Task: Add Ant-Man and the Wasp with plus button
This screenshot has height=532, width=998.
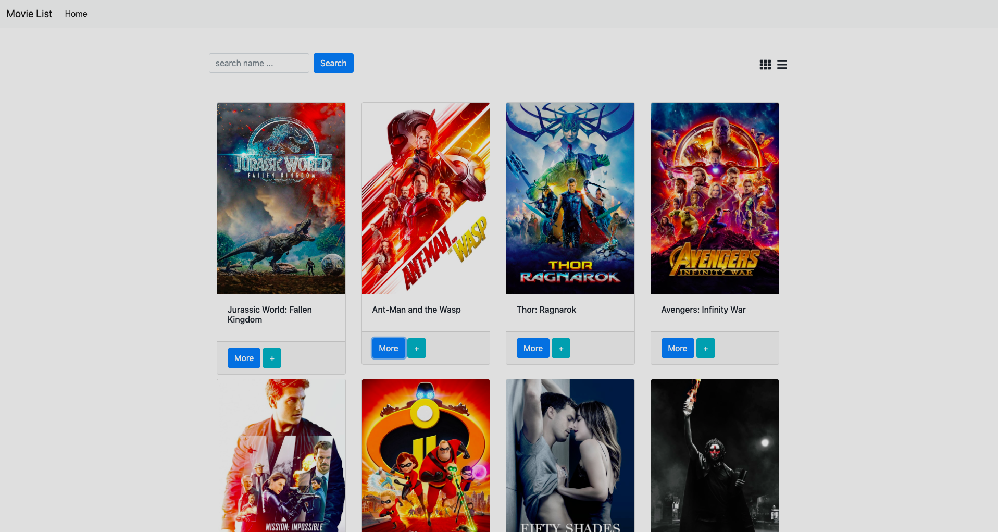Action: pos(417,348)
